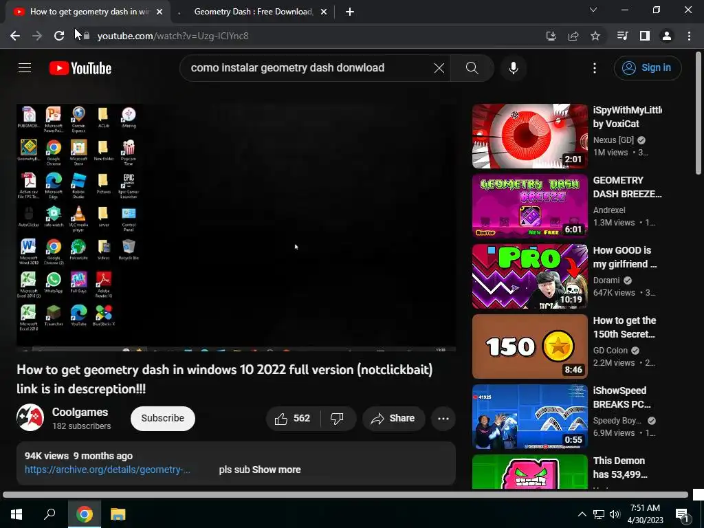Open Windows taskbar search
Viewport: 704px width, 528px height.
click(x=49, y=514)
